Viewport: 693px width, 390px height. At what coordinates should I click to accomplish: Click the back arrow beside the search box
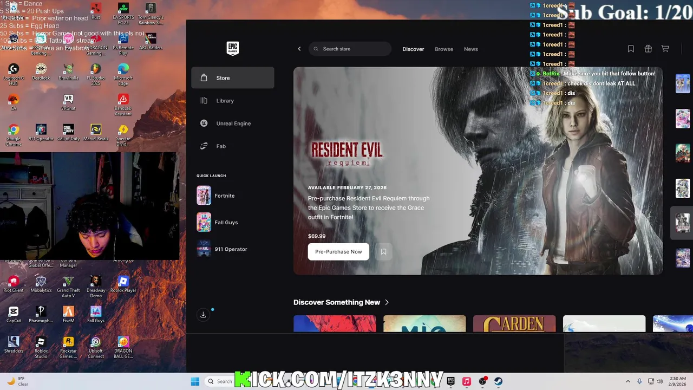[299, 49]
